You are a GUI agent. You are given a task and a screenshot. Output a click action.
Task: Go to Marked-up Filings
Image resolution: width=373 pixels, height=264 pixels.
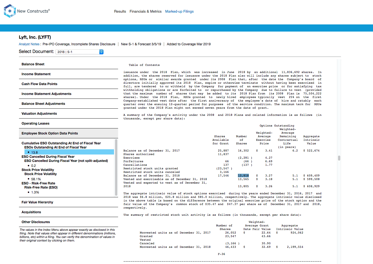[x=179, y=12]
